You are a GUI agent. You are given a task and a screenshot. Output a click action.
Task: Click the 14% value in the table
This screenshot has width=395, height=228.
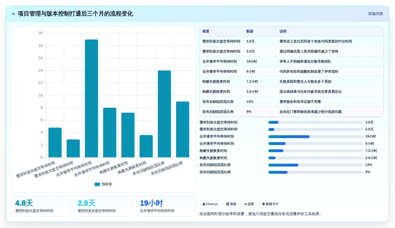tap(250, 102)
